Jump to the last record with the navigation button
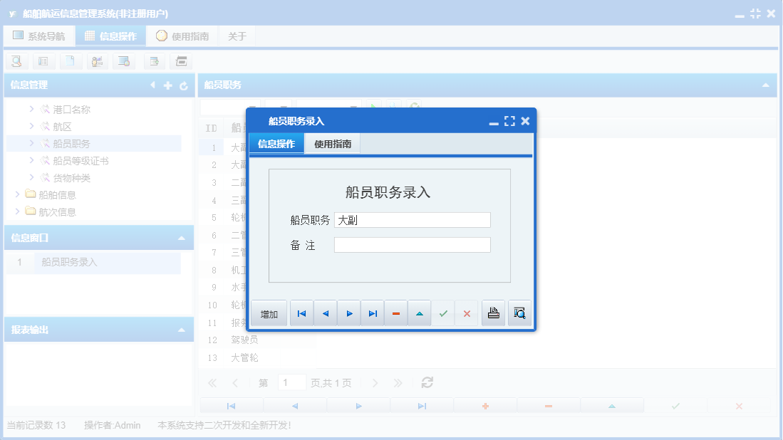783x440 pixels. tap(372, 313)
